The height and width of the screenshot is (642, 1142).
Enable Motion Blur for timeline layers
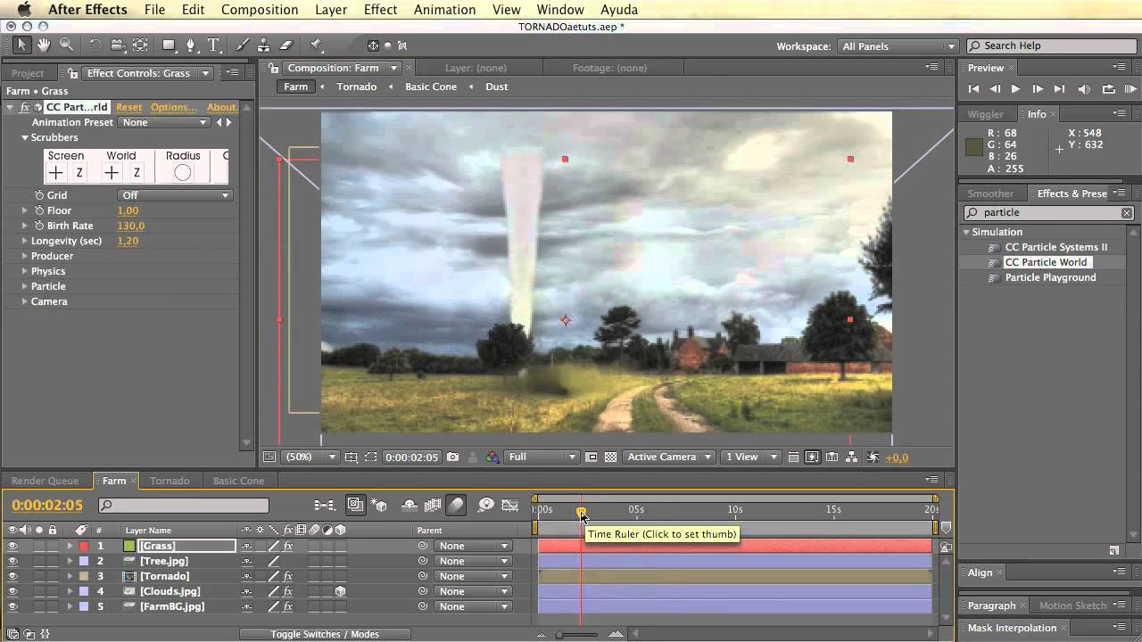(456, 505)
